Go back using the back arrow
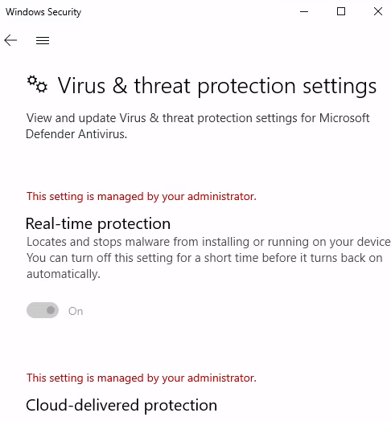This screenshot has height=421, width=391. point(10,40)
